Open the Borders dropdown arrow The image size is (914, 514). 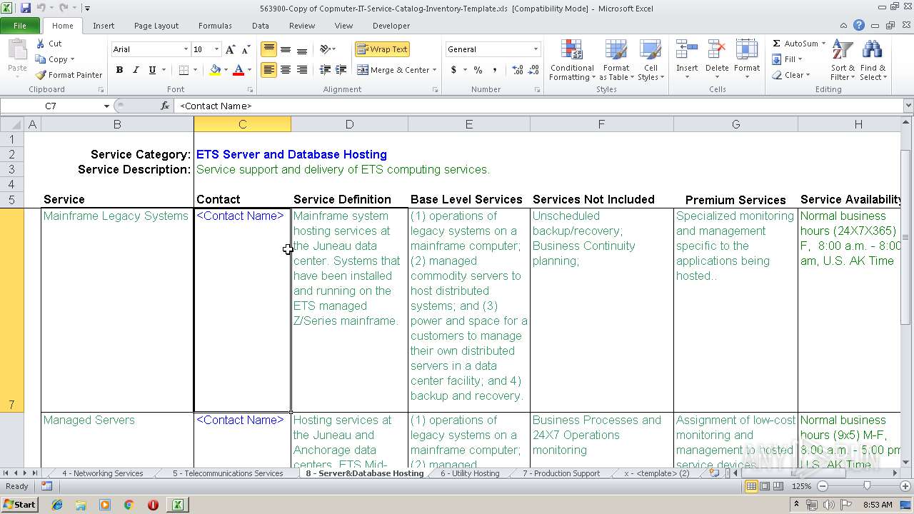[x=196, y=70]
